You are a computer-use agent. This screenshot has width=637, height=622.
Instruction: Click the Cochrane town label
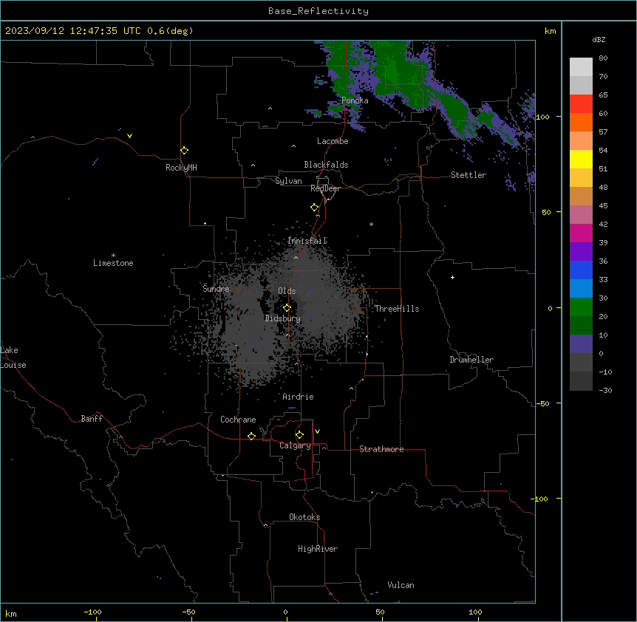tap(238, 420)
